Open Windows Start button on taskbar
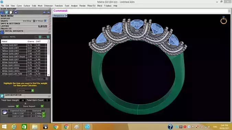 4,127
